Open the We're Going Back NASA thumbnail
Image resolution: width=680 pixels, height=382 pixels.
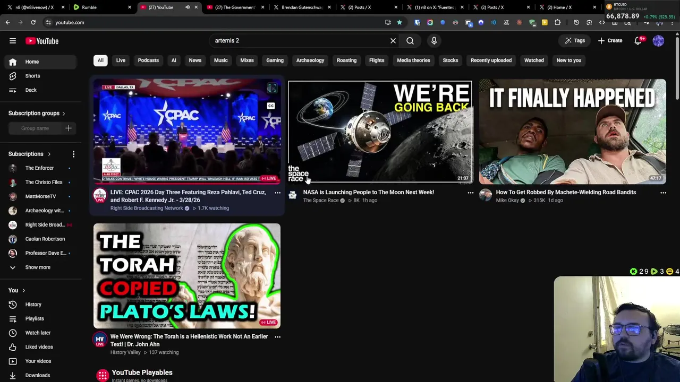(380, 132)
